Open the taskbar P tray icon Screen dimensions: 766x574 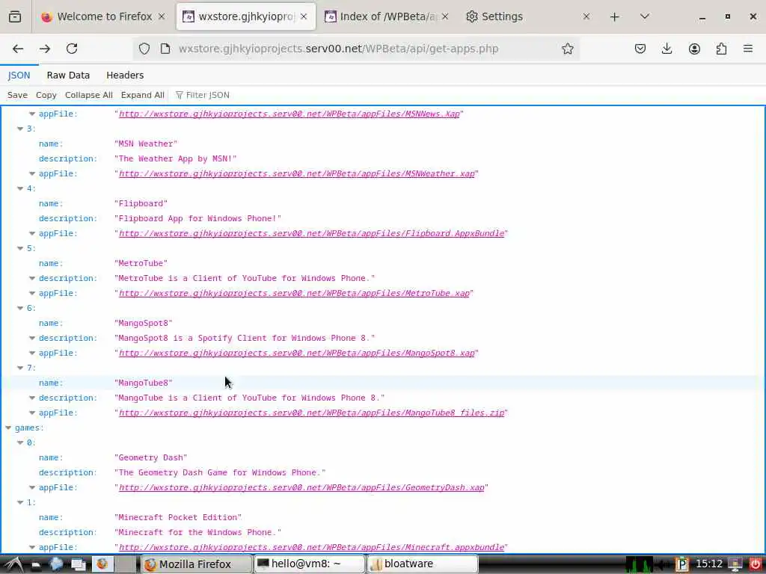681,565
